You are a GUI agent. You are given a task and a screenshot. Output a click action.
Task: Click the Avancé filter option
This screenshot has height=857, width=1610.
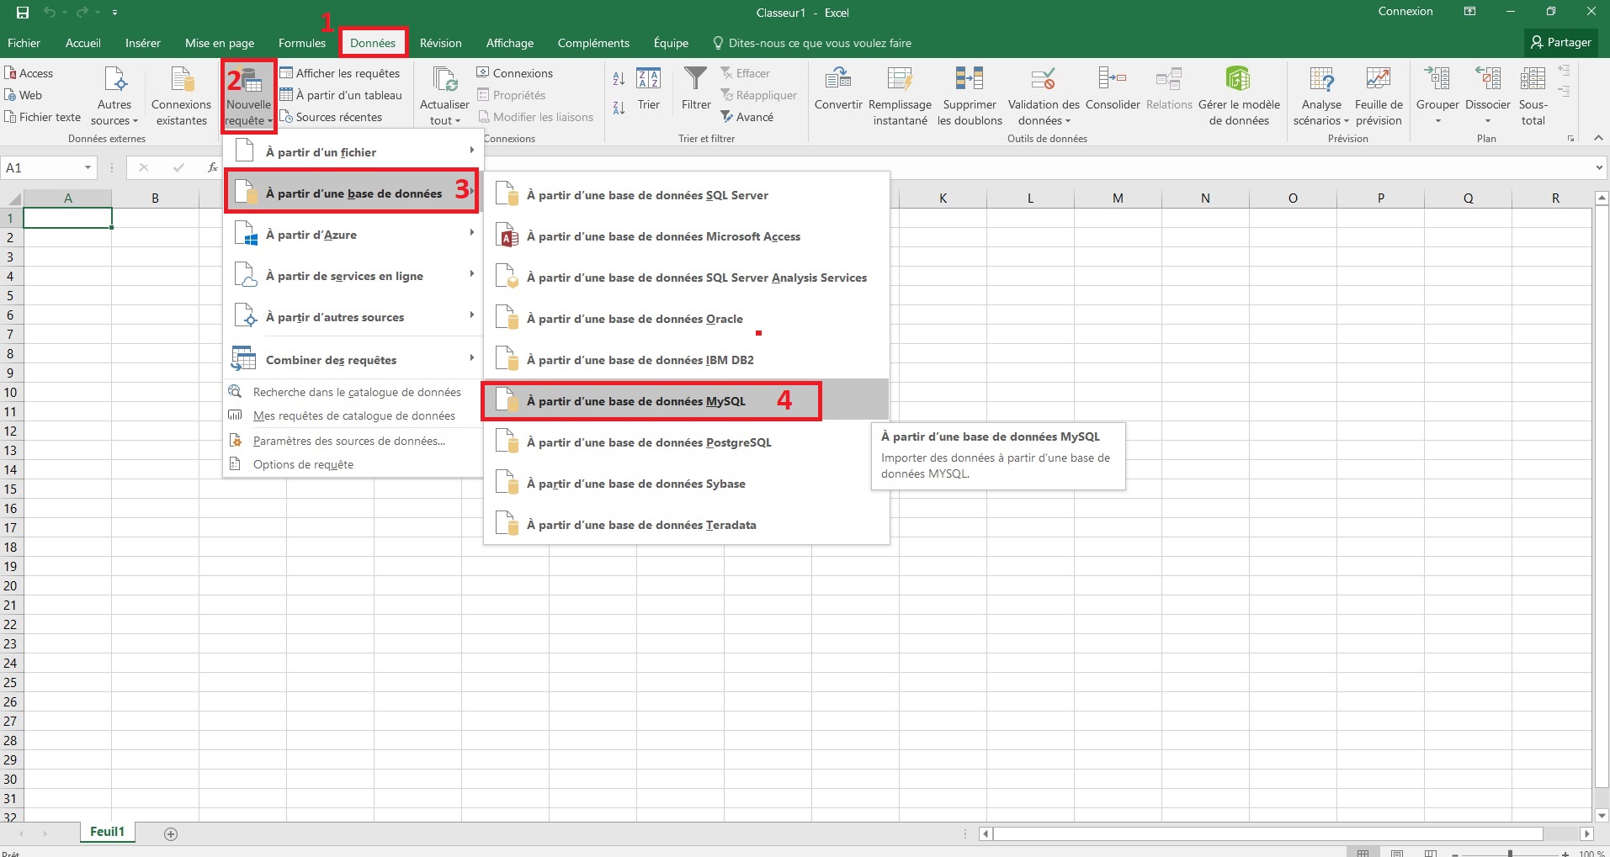747,117
